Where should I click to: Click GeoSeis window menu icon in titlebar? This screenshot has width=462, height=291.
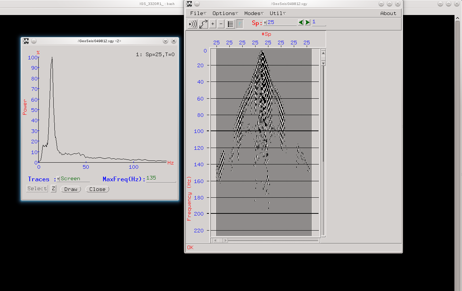[x=189, y=4]
